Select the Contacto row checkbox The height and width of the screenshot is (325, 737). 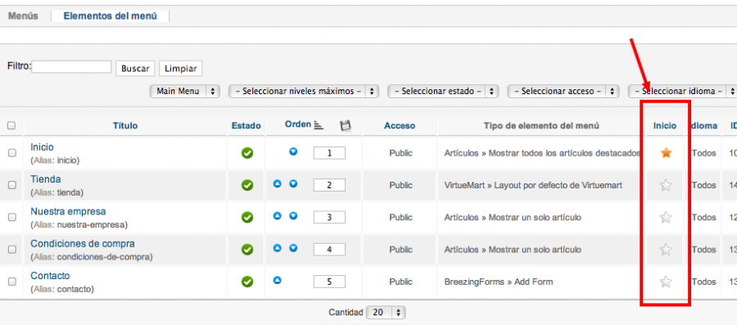click(x=12, y=282)
